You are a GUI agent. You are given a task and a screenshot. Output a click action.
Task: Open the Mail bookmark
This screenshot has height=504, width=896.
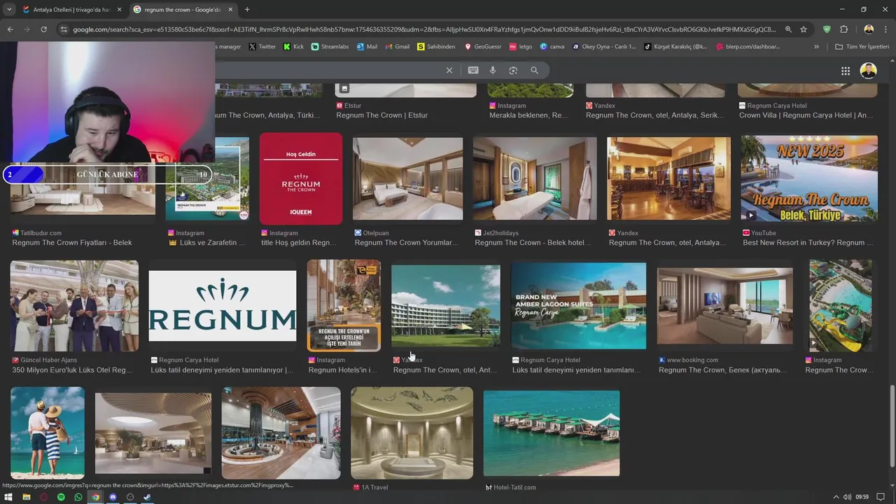367,47
